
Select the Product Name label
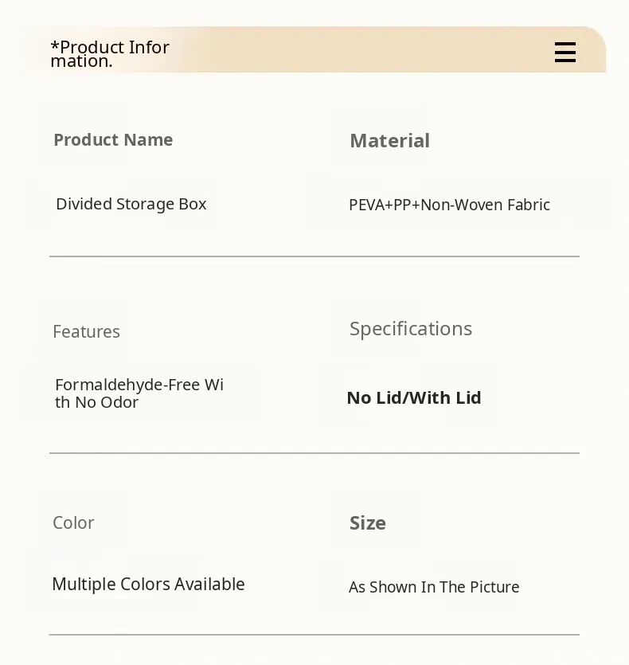click(113, 140)
